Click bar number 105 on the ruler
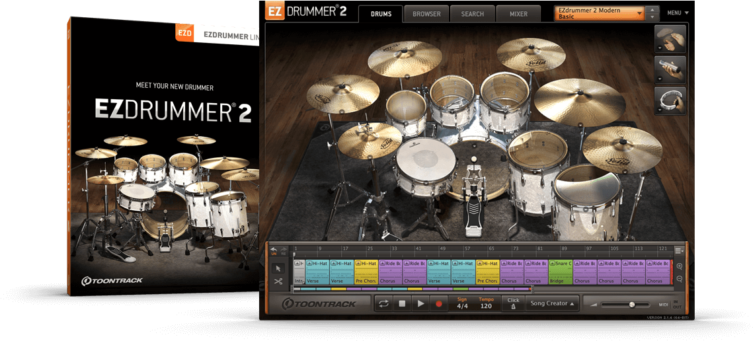753x341 pixels. (614, 248)
